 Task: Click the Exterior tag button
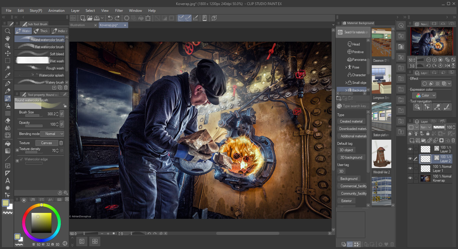point(346,201)
